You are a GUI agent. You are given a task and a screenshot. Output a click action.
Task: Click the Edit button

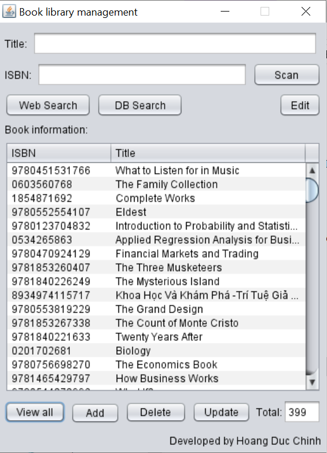tap(300, 105)
